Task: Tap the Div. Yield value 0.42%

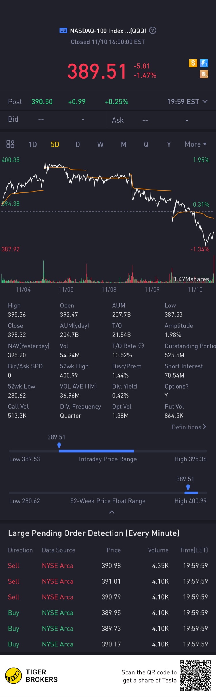Action: [x=120, y=396]
